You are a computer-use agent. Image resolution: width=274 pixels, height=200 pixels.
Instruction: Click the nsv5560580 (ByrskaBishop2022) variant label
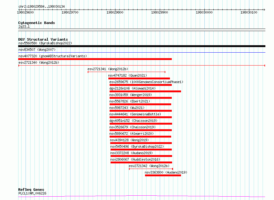45,43
